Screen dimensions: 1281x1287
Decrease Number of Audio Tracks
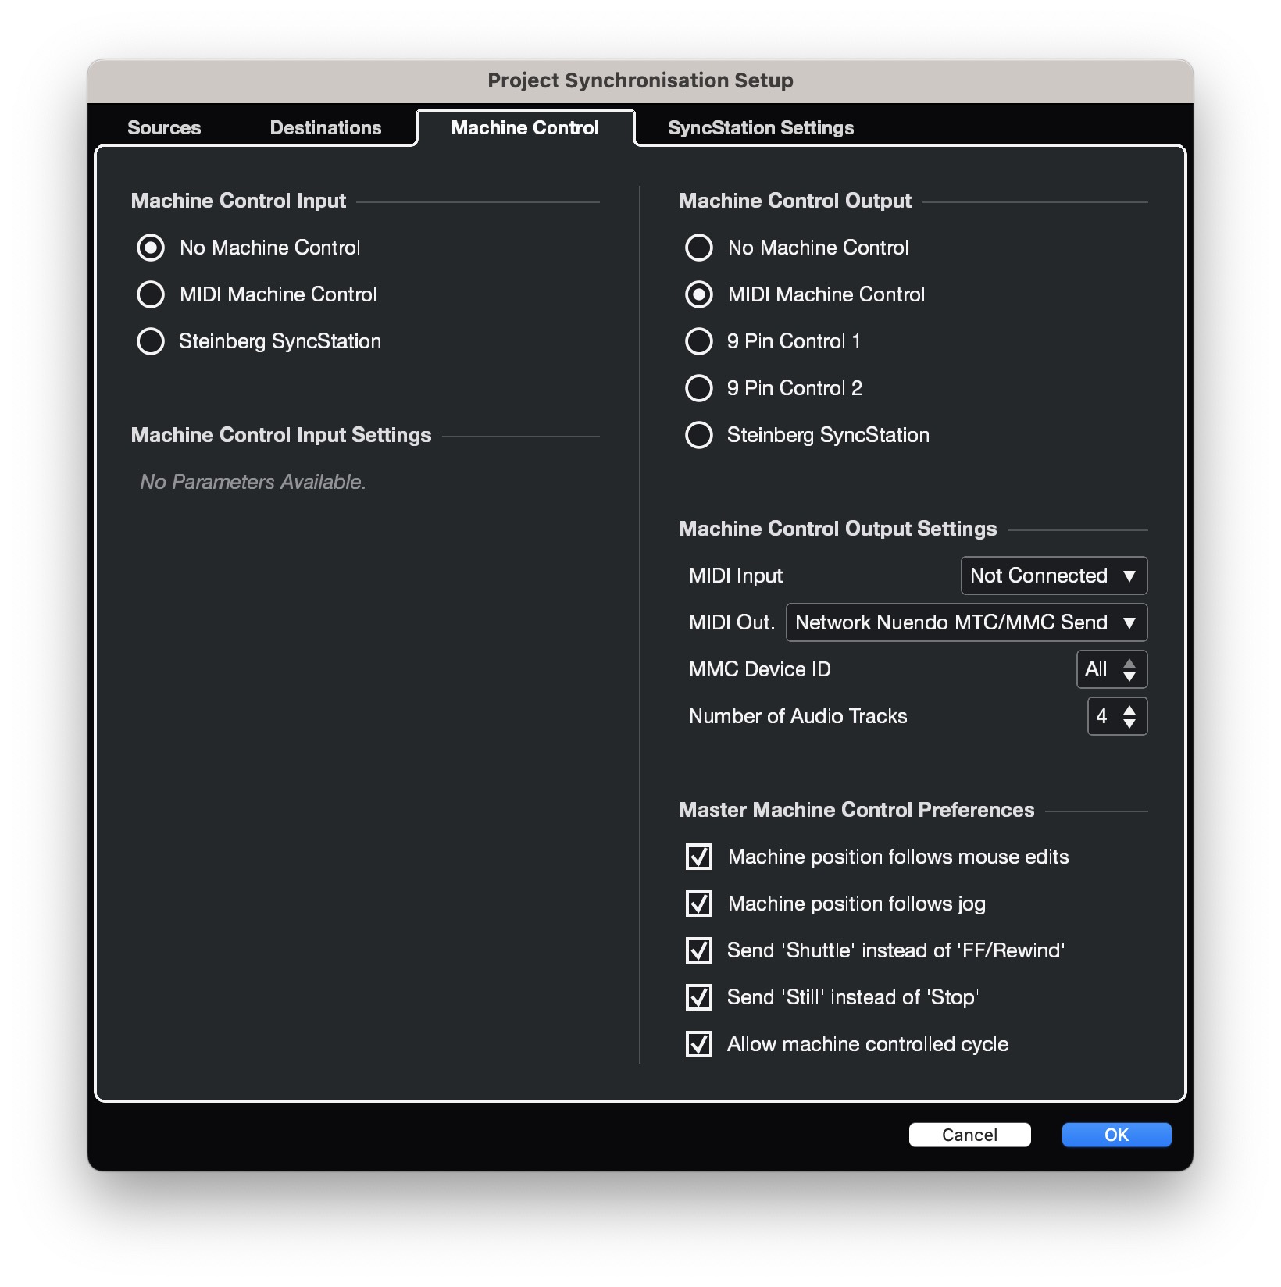[x=1129, y=723]
